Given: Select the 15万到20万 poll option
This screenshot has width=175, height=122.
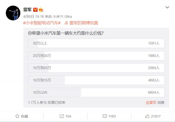Looking at the screenshot, I should tap(96, 68).
